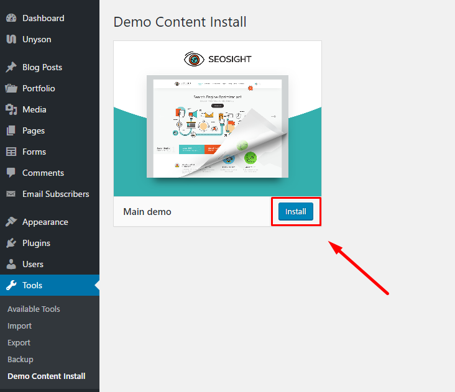Image resolution: width=455 pixels, height=392 pixels.
Task: Open the Tools menu item
Action: 32,285
